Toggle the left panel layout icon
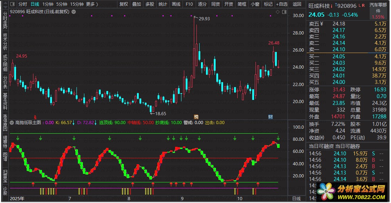 coord(13,4)
